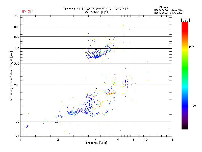Click the y-axis tick label '300'
202x152 pixels.
pyautogui.click(x=17, y=64)
